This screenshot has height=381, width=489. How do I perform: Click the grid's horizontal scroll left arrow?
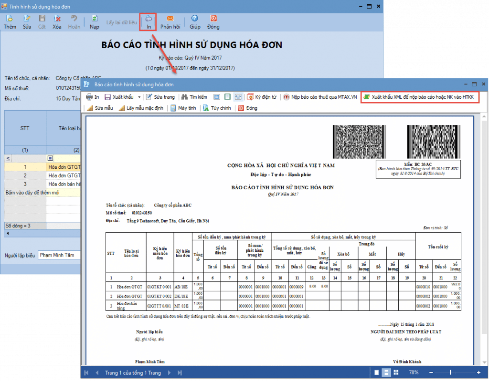8,233
